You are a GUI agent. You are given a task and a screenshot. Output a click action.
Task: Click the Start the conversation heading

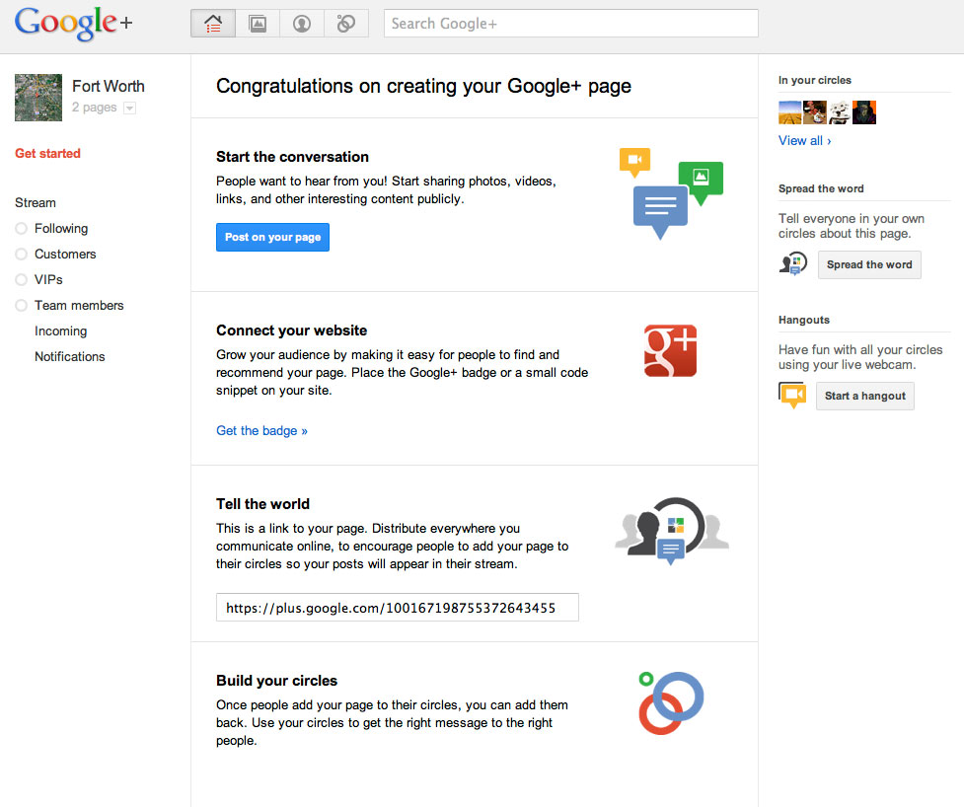(293, 157)
